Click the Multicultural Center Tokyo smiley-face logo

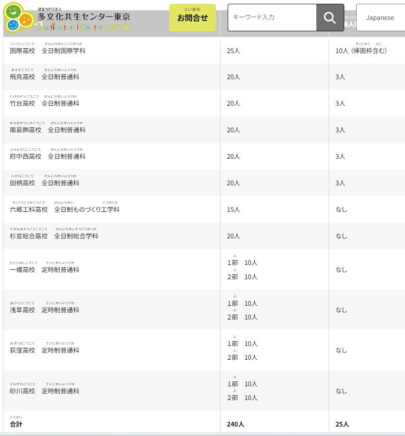click(x=18, y=18)
